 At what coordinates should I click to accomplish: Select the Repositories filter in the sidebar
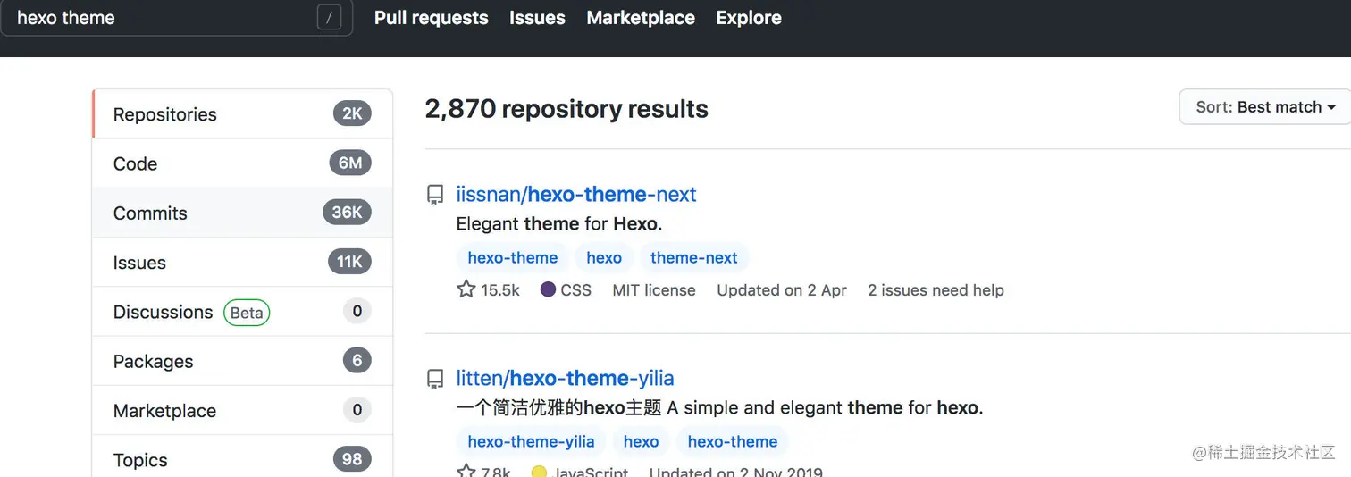(x=242, y=114)
